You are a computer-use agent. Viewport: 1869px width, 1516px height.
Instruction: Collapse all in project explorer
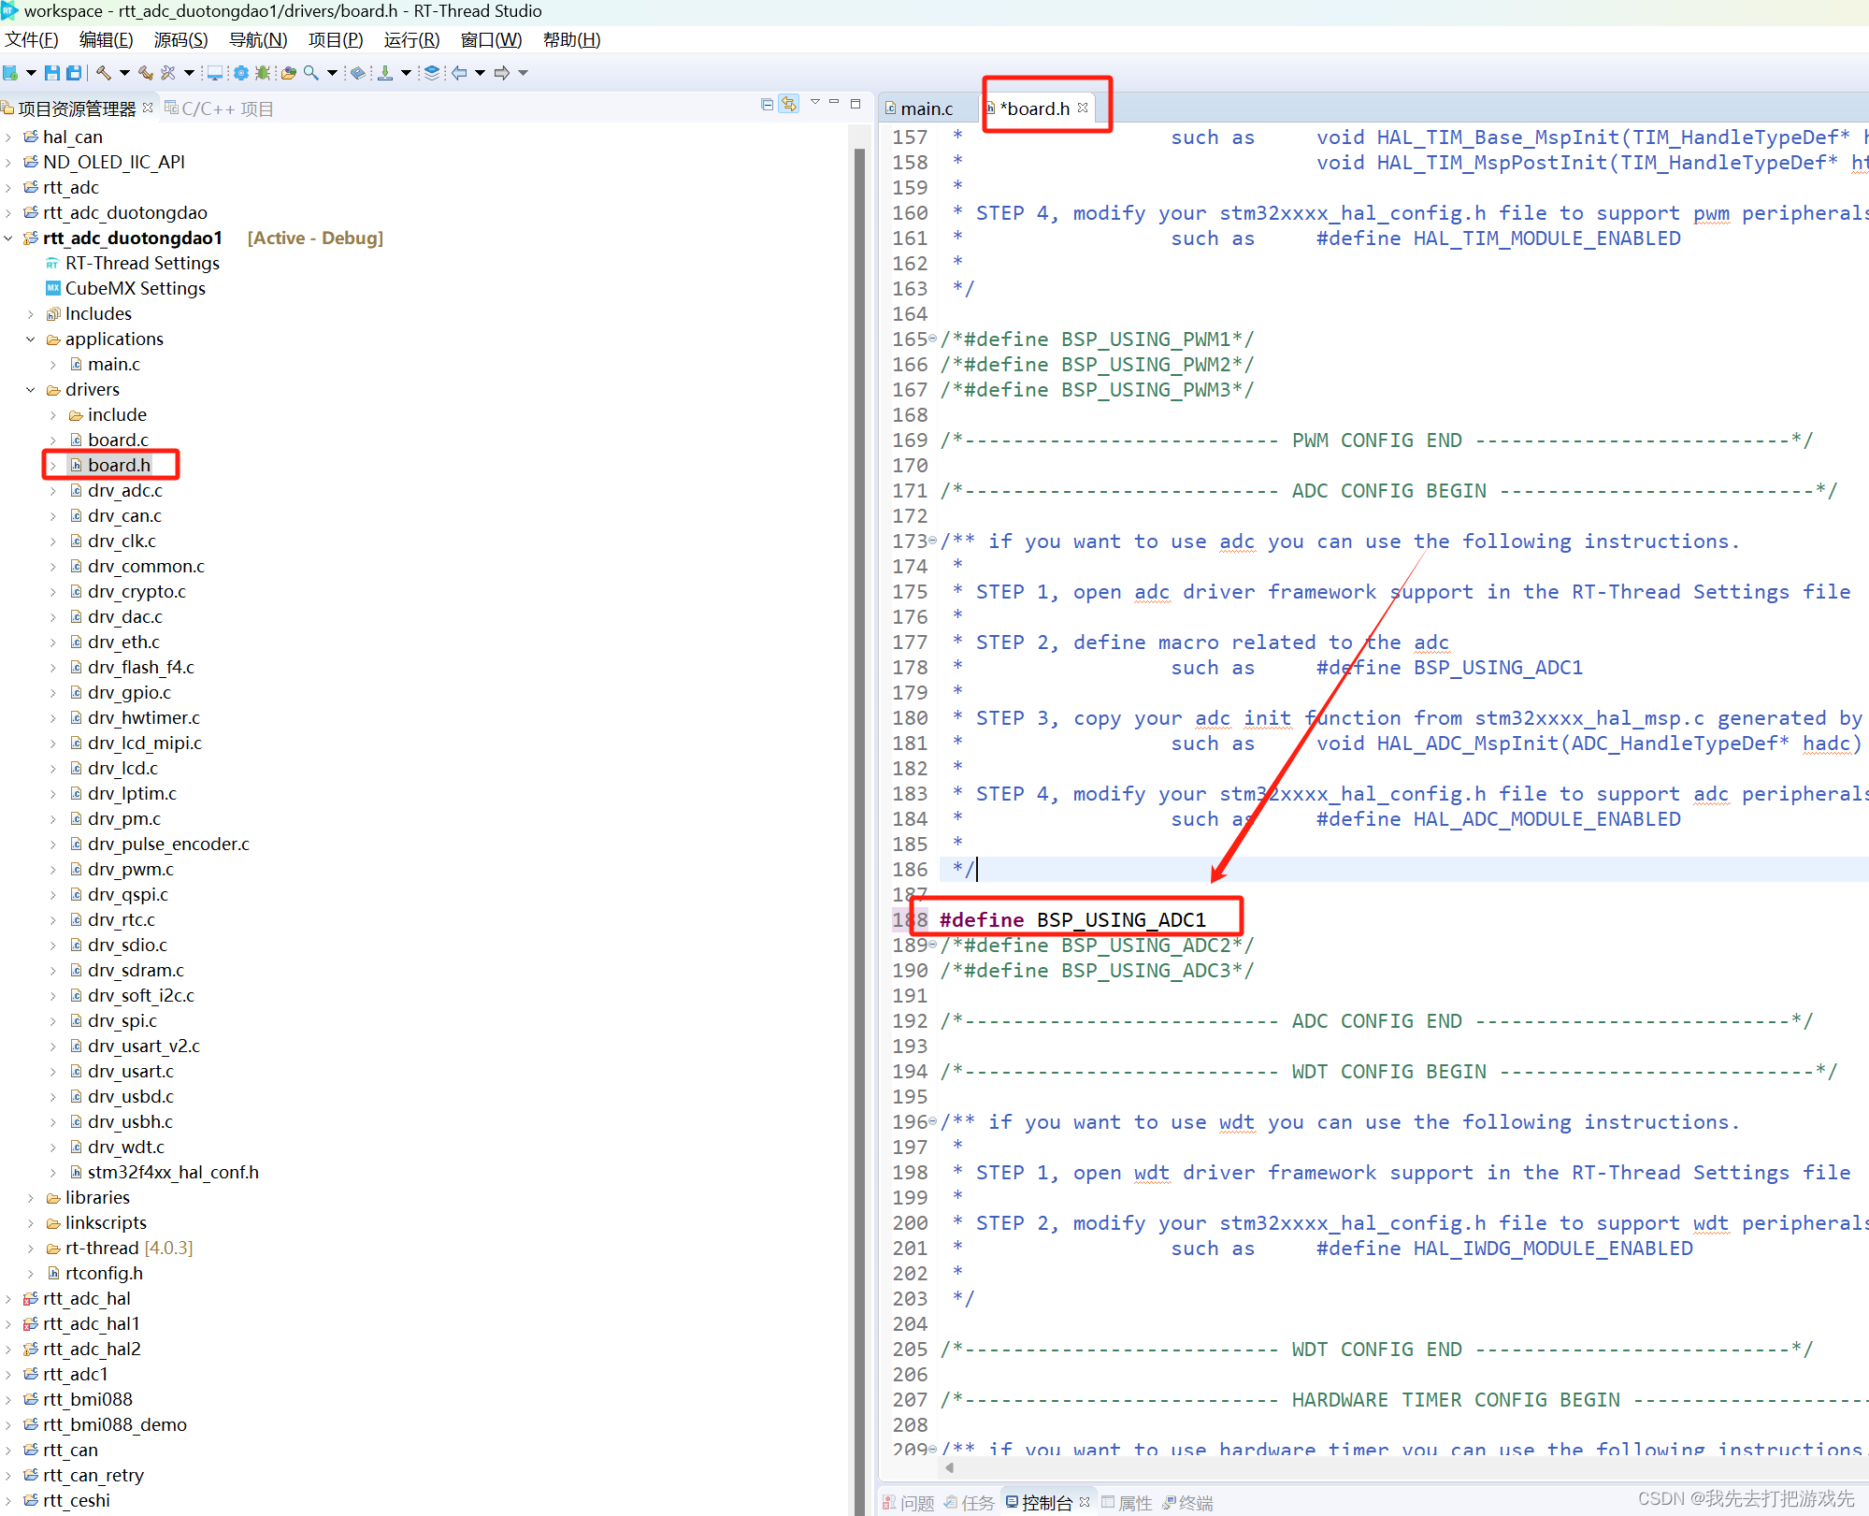[768, 105]
